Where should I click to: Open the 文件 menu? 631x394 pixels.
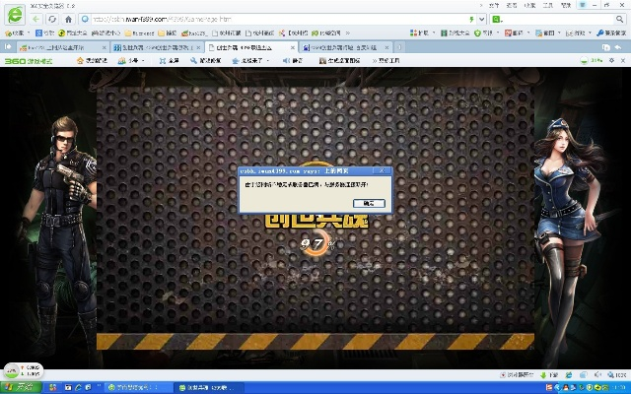[x=493, y=5]
